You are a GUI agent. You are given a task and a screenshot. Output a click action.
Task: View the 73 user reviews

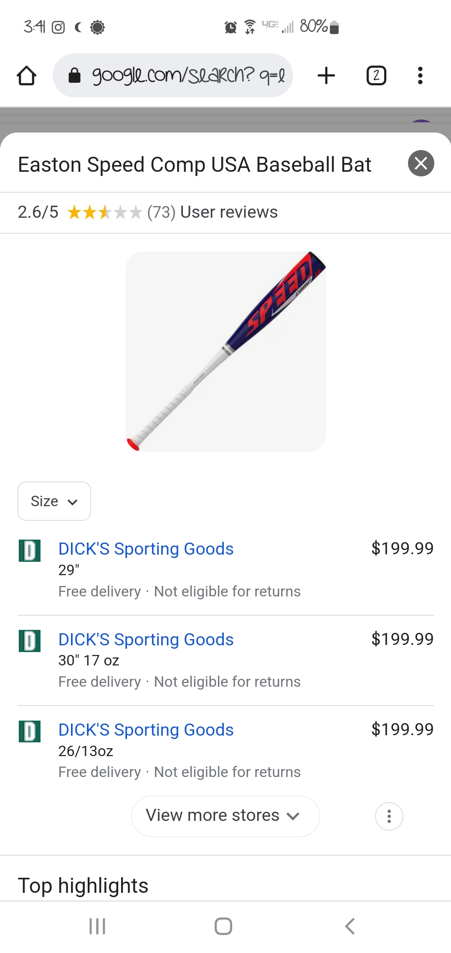(213, 212)
